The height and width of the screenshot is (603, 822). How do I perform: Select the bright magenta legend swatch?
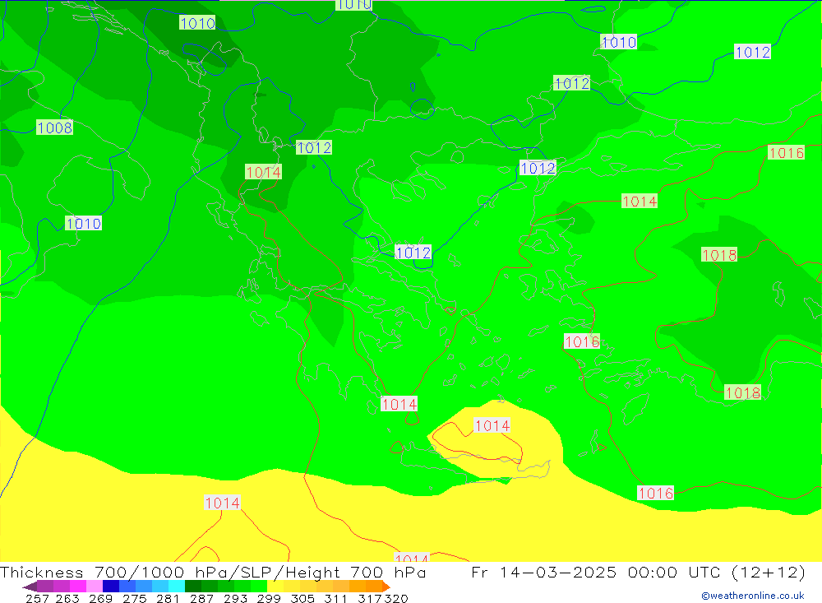(x=78, y=587)
